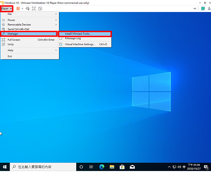This screenshot has width=211, height=173.
Task: Click the Power submenu arrow
Action: [56, 20]
